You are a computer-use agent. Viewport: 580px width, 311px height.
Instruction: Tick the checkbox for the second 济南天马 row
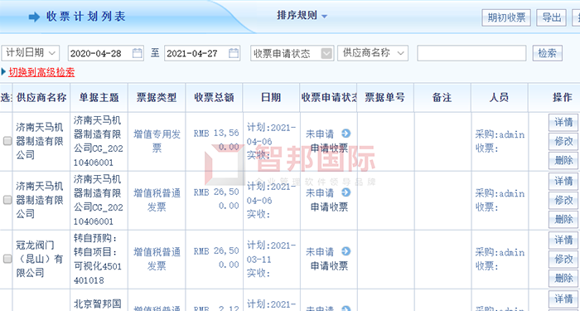click(x=7, y=201)
